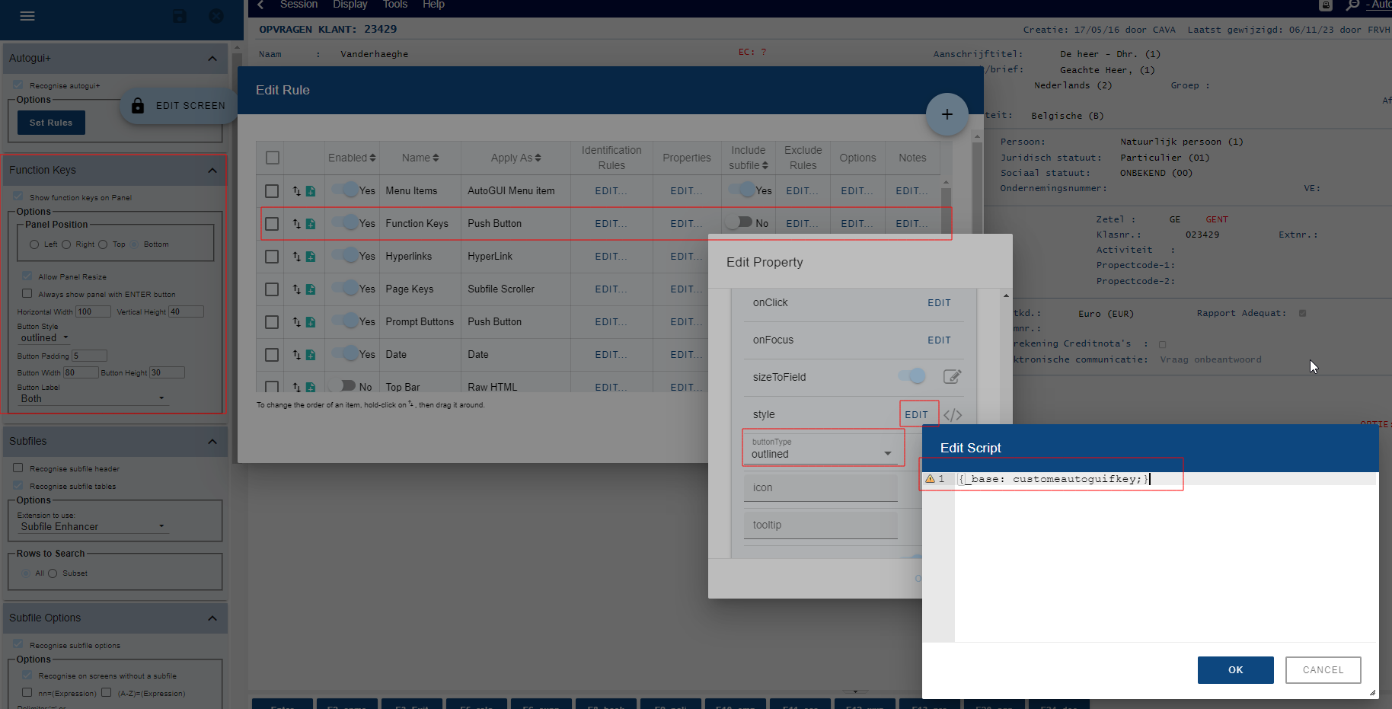Click the pencil icon next to sizeToField
The width and height of the screenshot is (1392, 709).
click(952, 377)
